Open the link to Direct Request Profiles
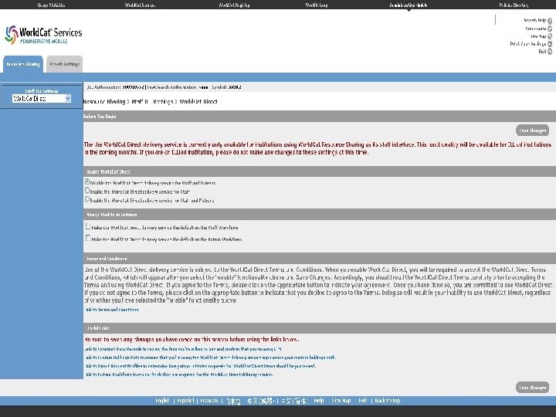The image size is (556, 417). tap(200, 366)
